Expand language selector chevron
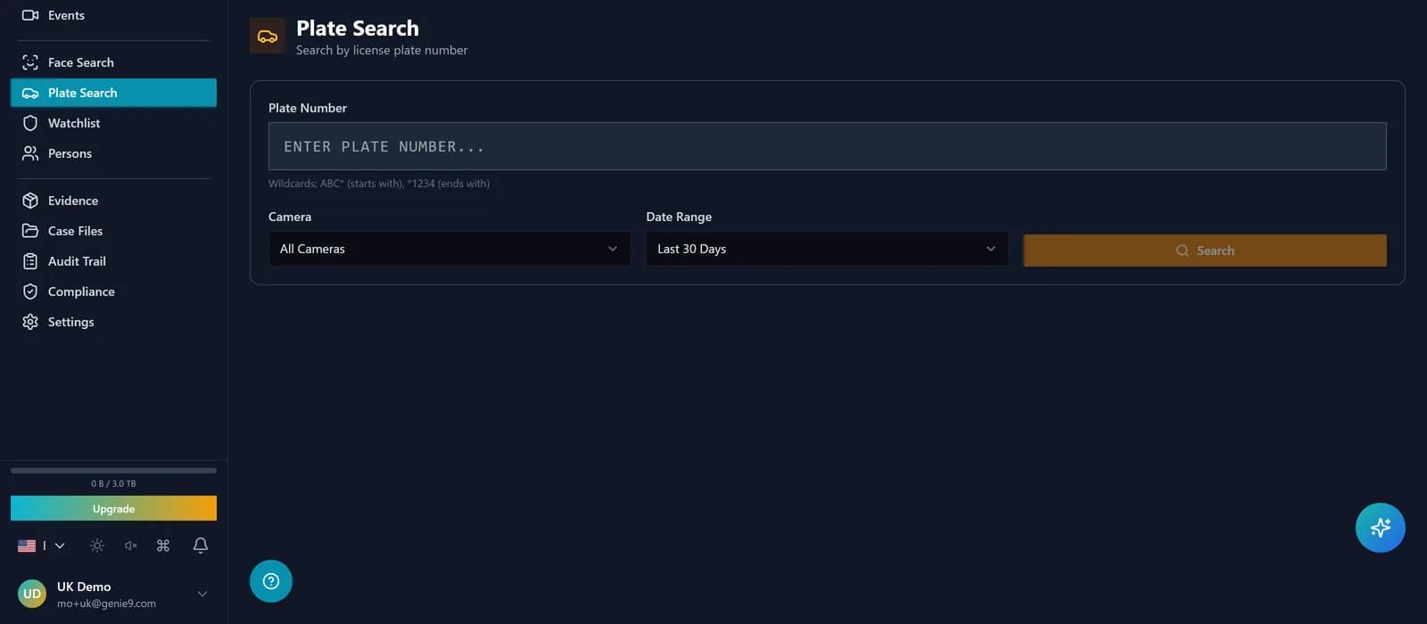 point(60,546)
